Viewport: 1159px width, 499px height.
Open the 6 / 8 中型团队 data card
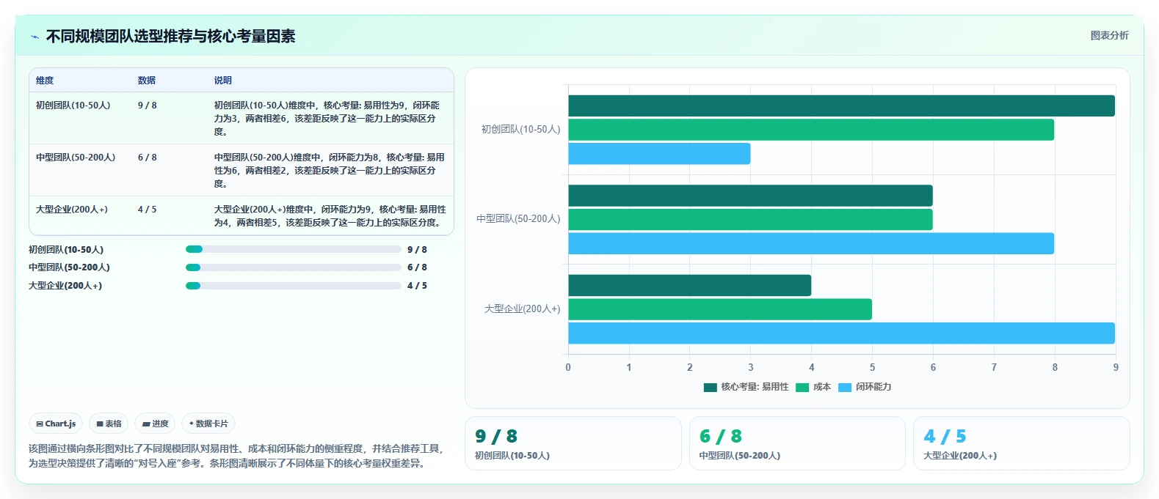coord(797,443)
